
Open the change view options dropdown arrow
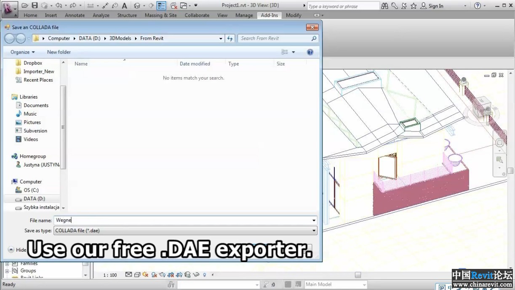tap(294, 52)
